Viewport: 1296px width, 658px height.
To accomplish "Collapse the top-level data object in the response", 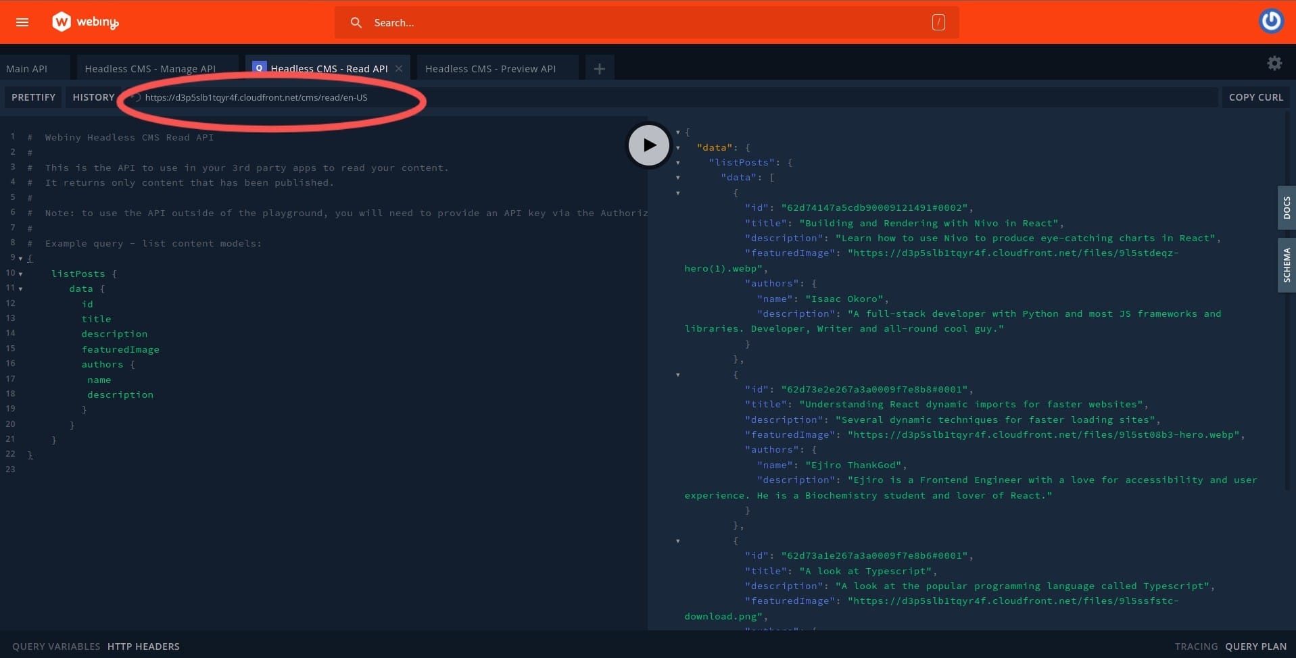I will pyautogui.click(x=678, y=147).
